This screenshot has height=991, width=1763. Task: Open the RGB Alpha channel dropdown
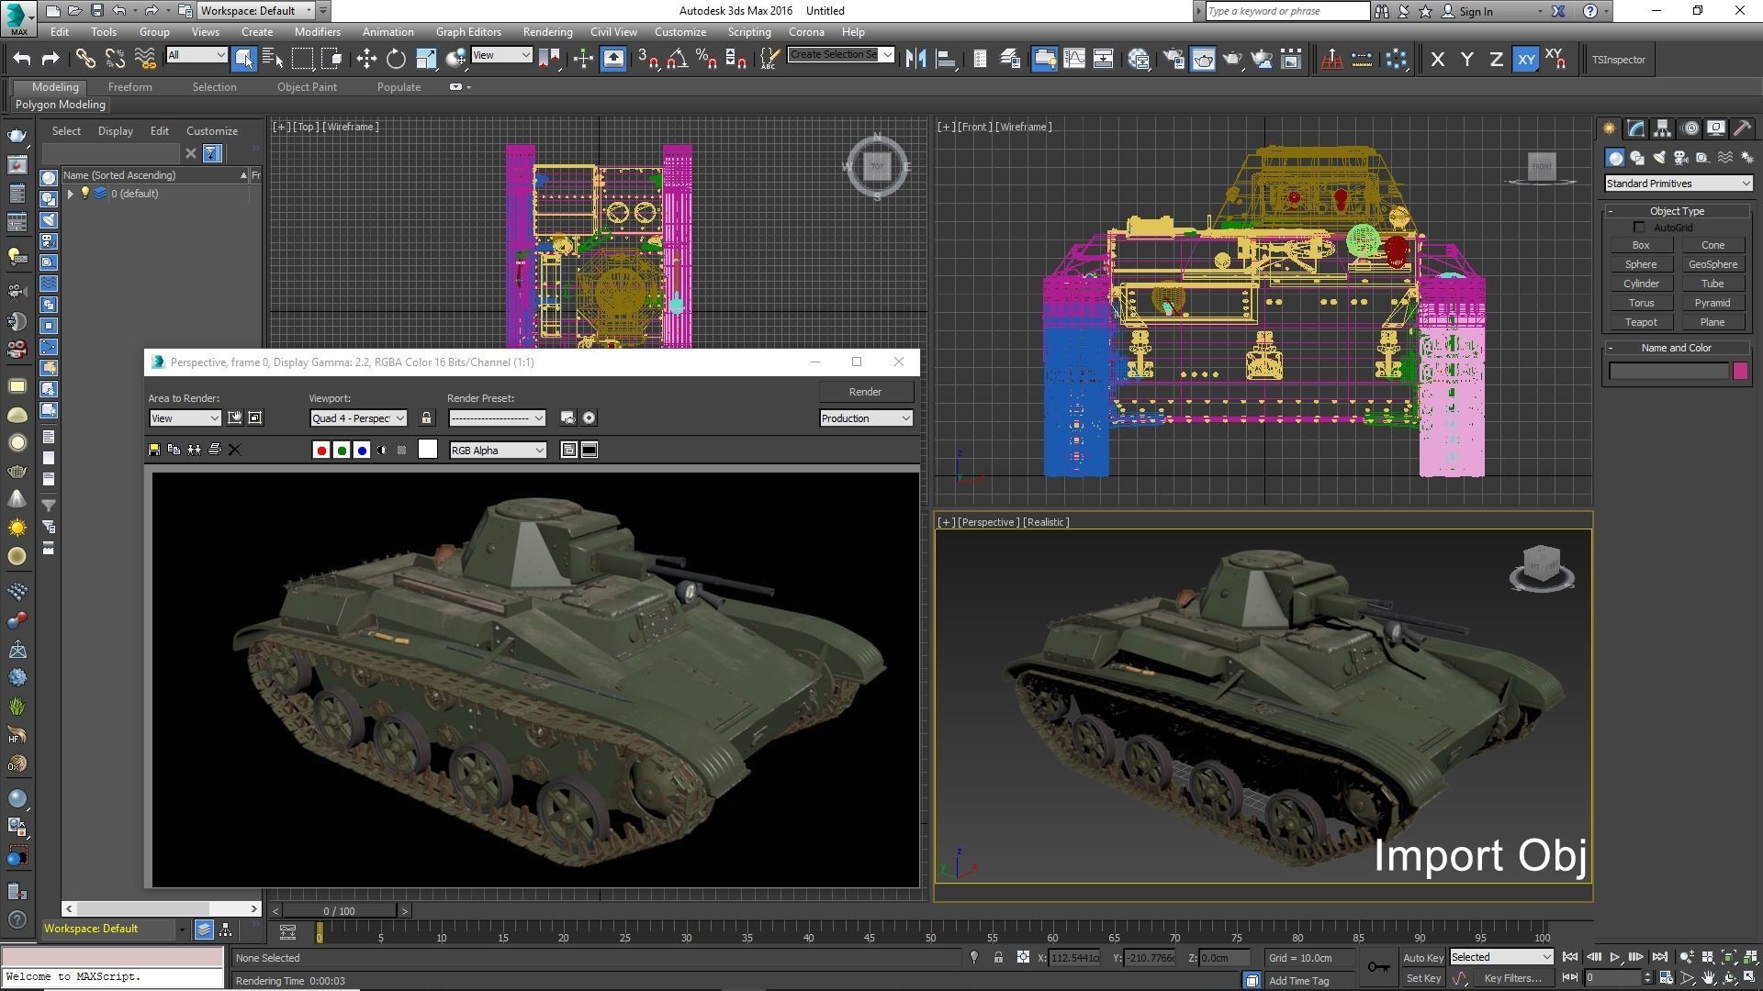[x=498, y=450]
